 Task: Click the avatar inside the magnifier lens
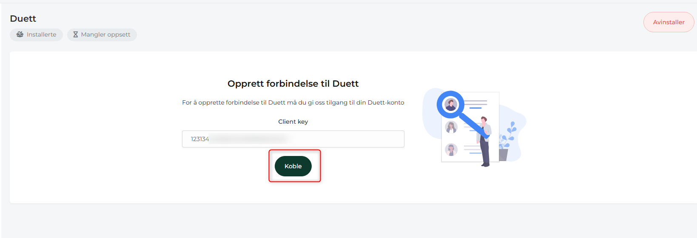(451, 104)
